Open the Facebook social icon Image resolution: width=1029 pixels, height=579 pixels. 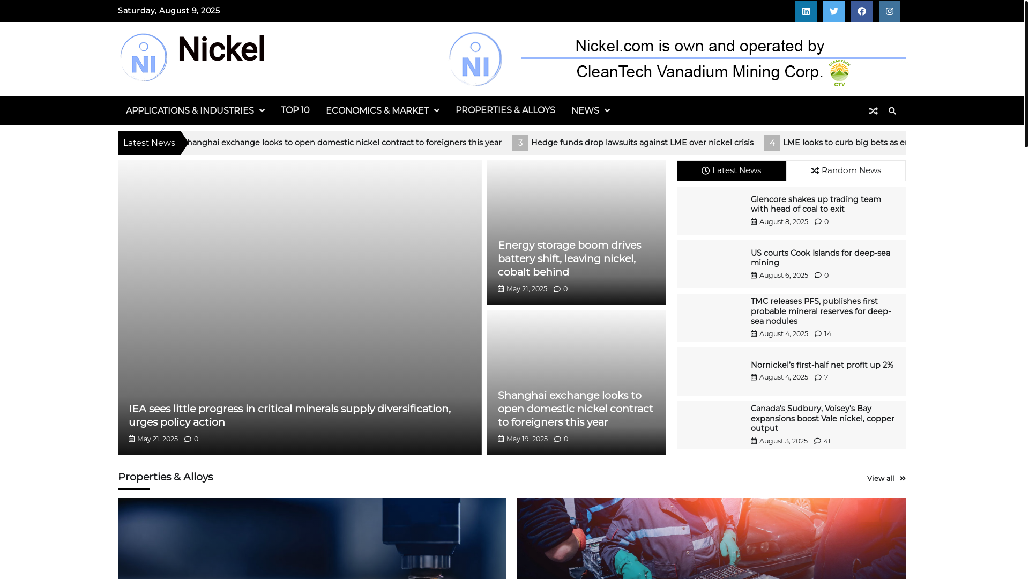click(861, 11)
